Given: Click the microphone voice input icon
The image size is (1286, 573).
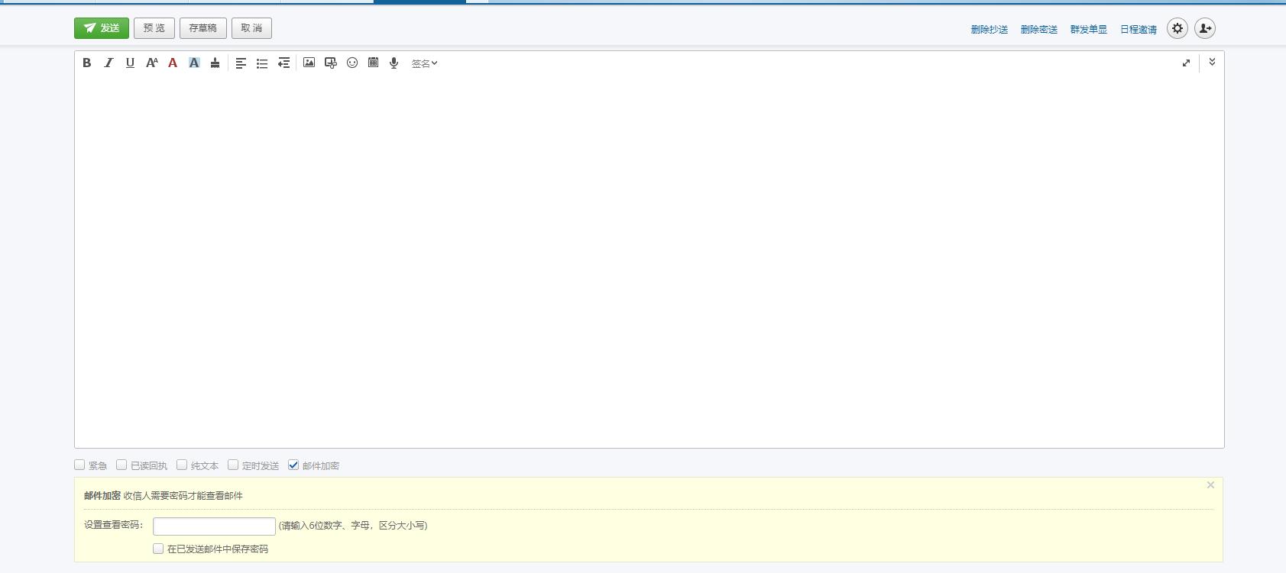Looking at the screenshot, I should (x=394, y=63).
